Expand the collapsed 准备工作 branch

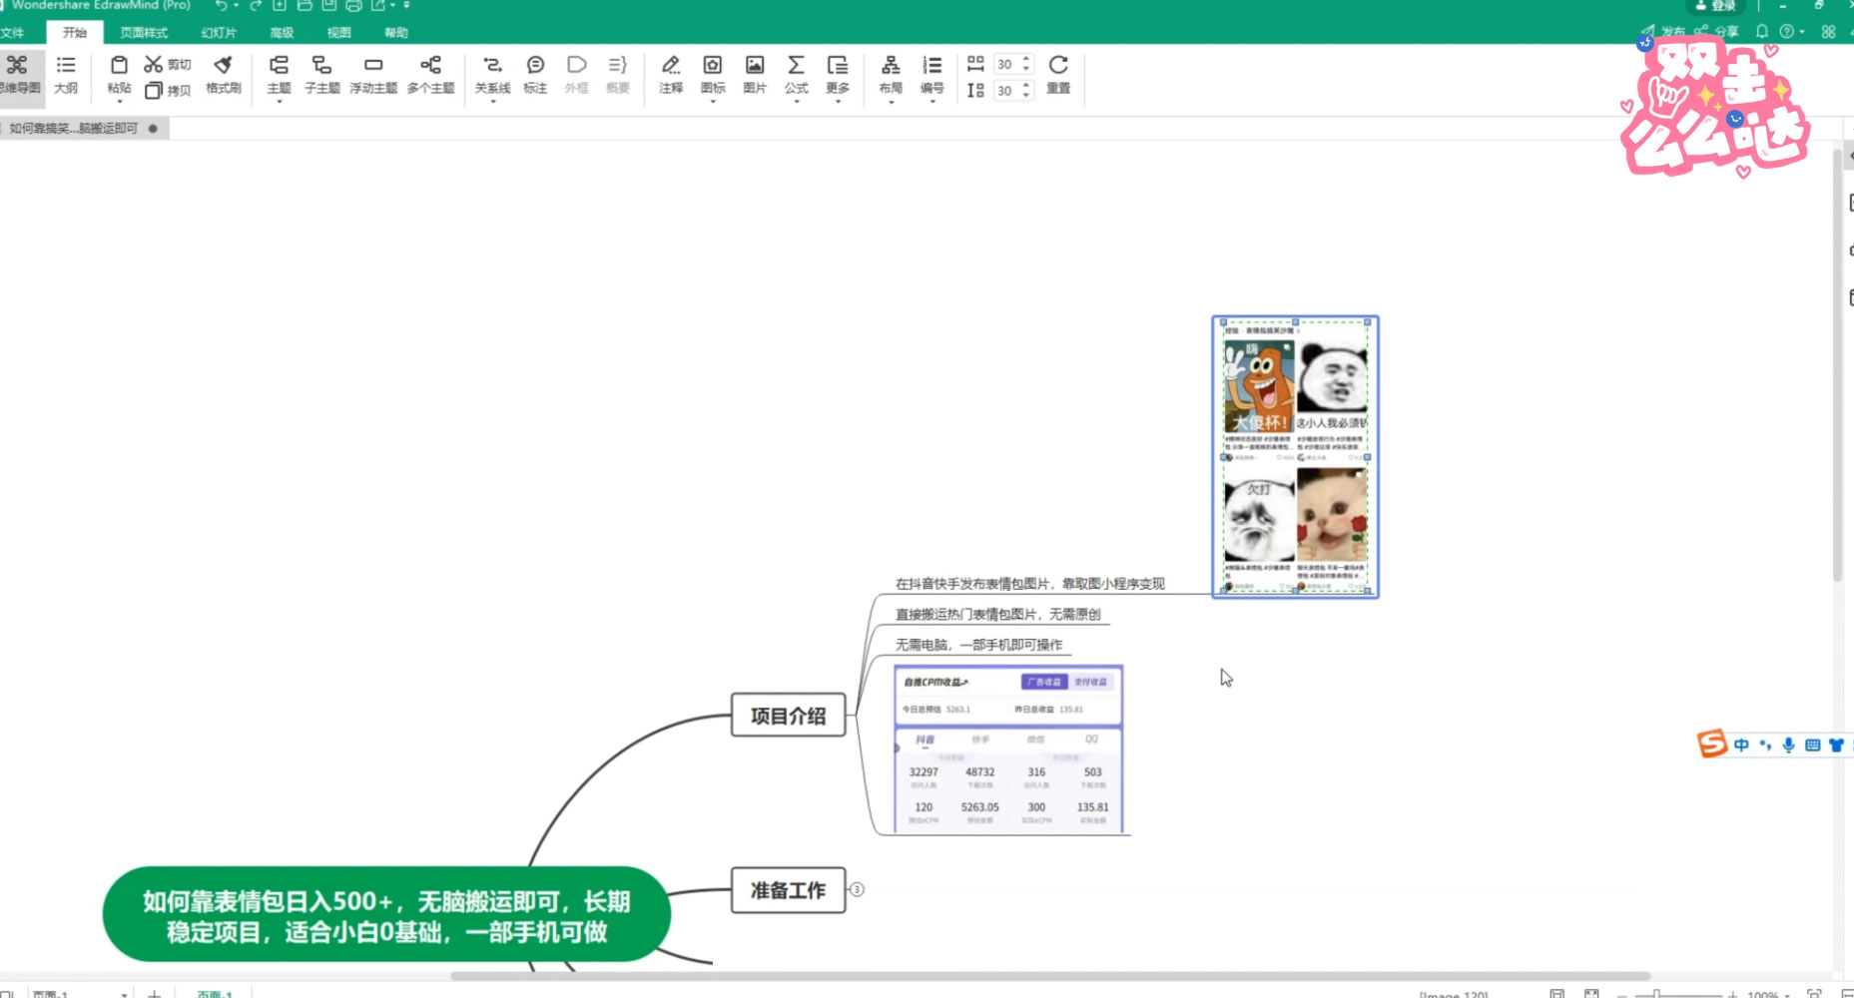[x=857, y=889]
